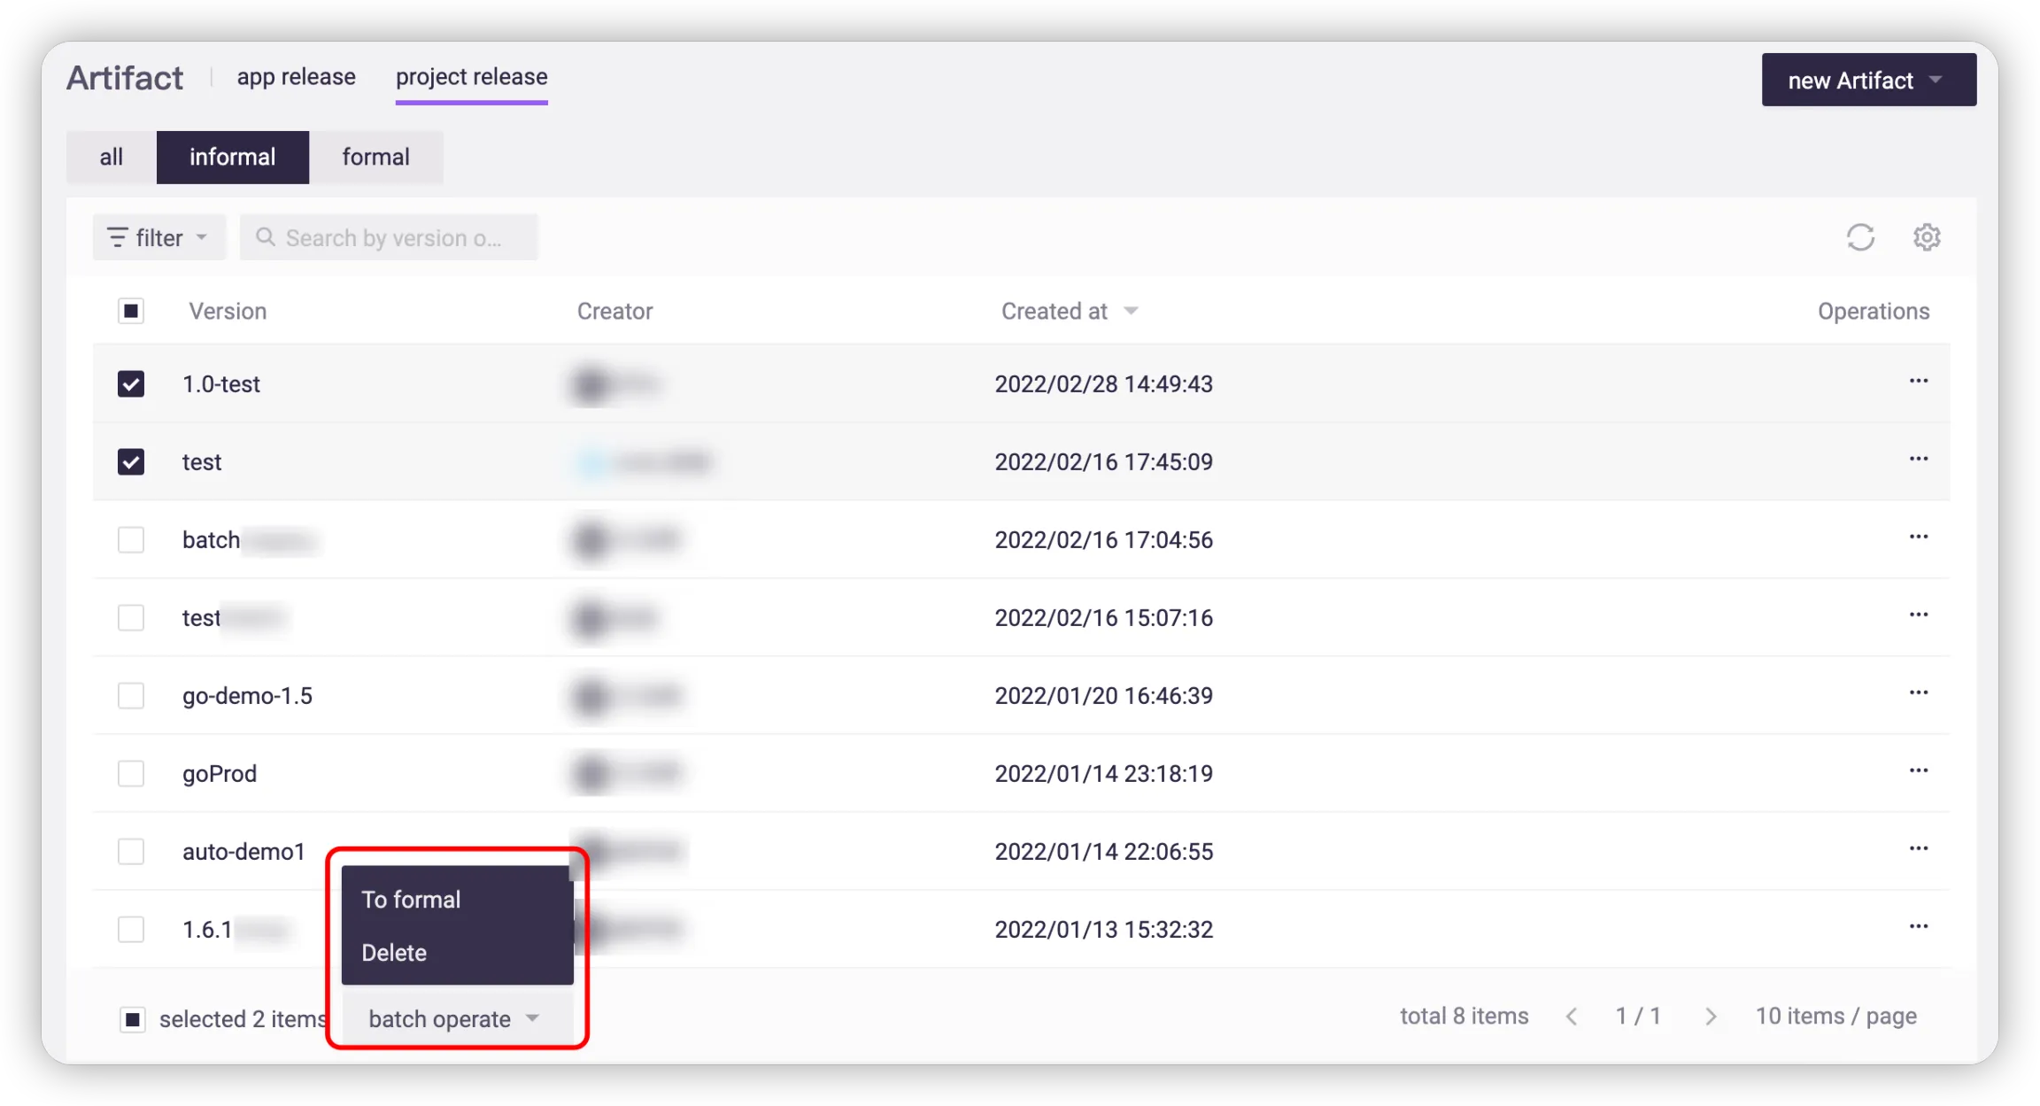Screen dimensions: 2040x1106
Task: Open ellipsis menu for auto-demo1 row
Action: [x=1918, y=849]
